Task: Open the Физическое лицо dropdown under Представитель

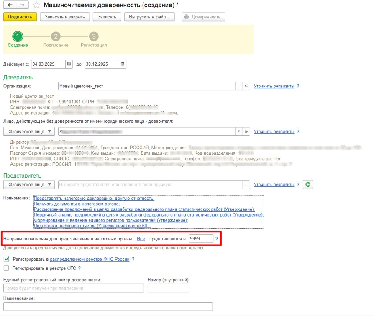Action: [29, 184]
